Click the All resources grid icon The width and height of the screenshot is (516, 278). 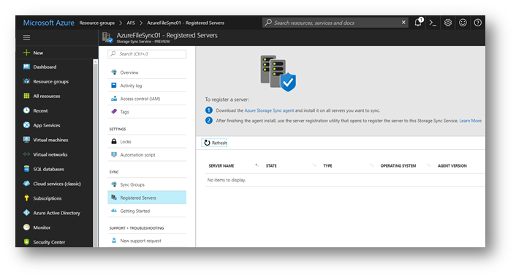pos(26,96)
